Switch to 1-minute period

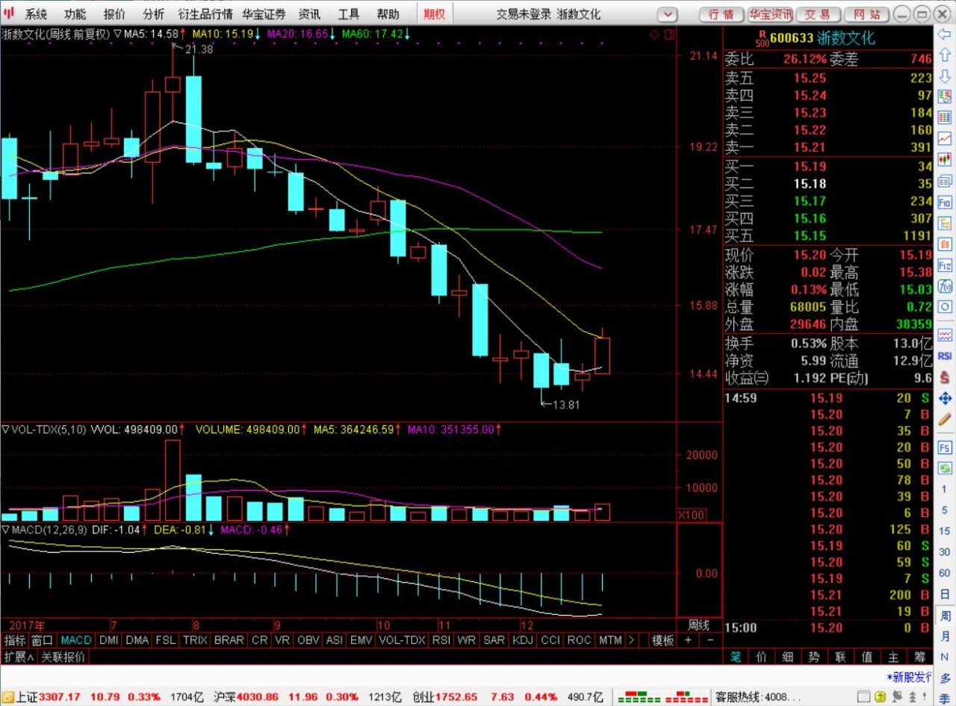click(x=945, y=489)
